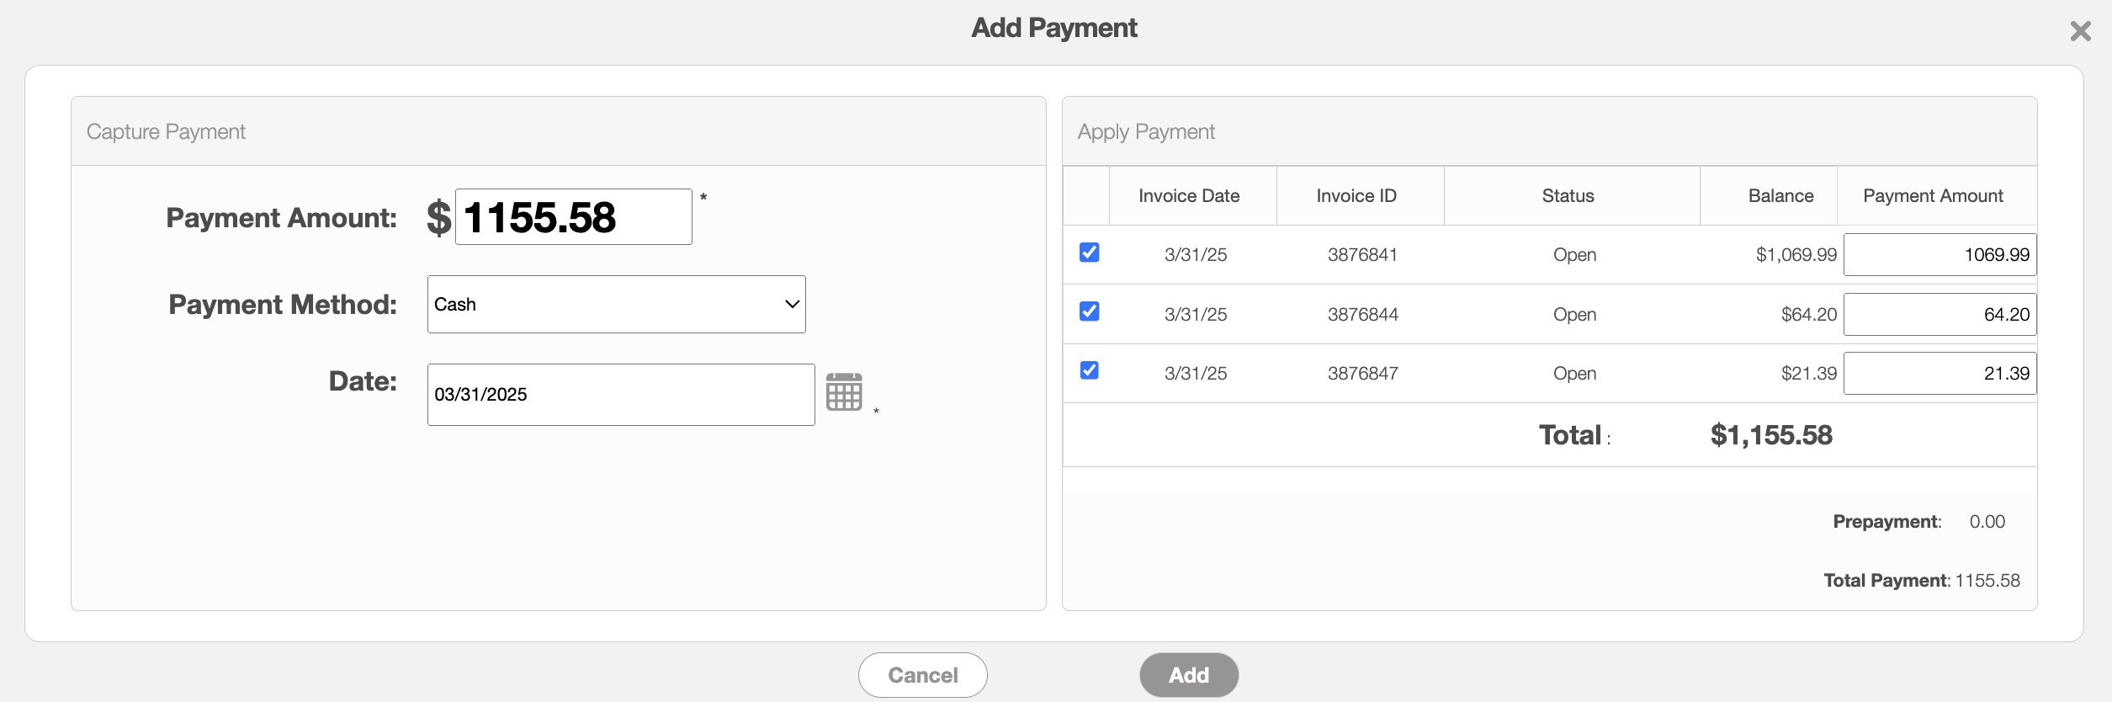The height and width of the screenshot is (702, 2112).
Task: Click the Invoice ID column header
Action: [1356, 196]
